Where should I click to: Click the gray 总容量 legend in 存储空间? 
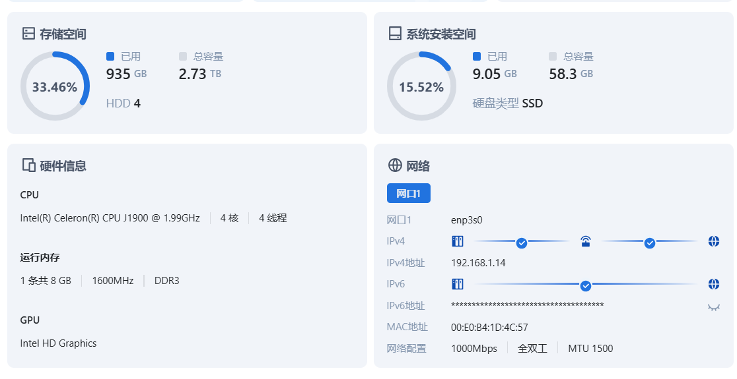pos(201,56)
